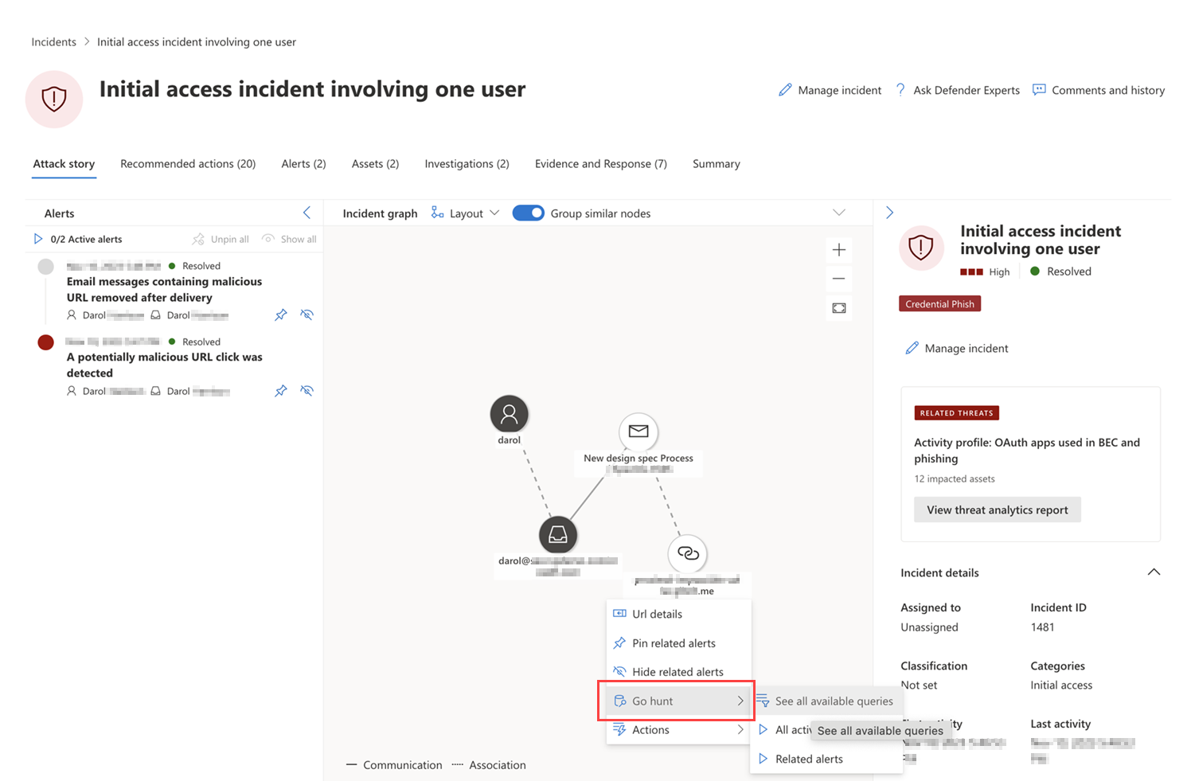Open Comments and history
Screen dimensions: 1195x781
click(1099, 90)
